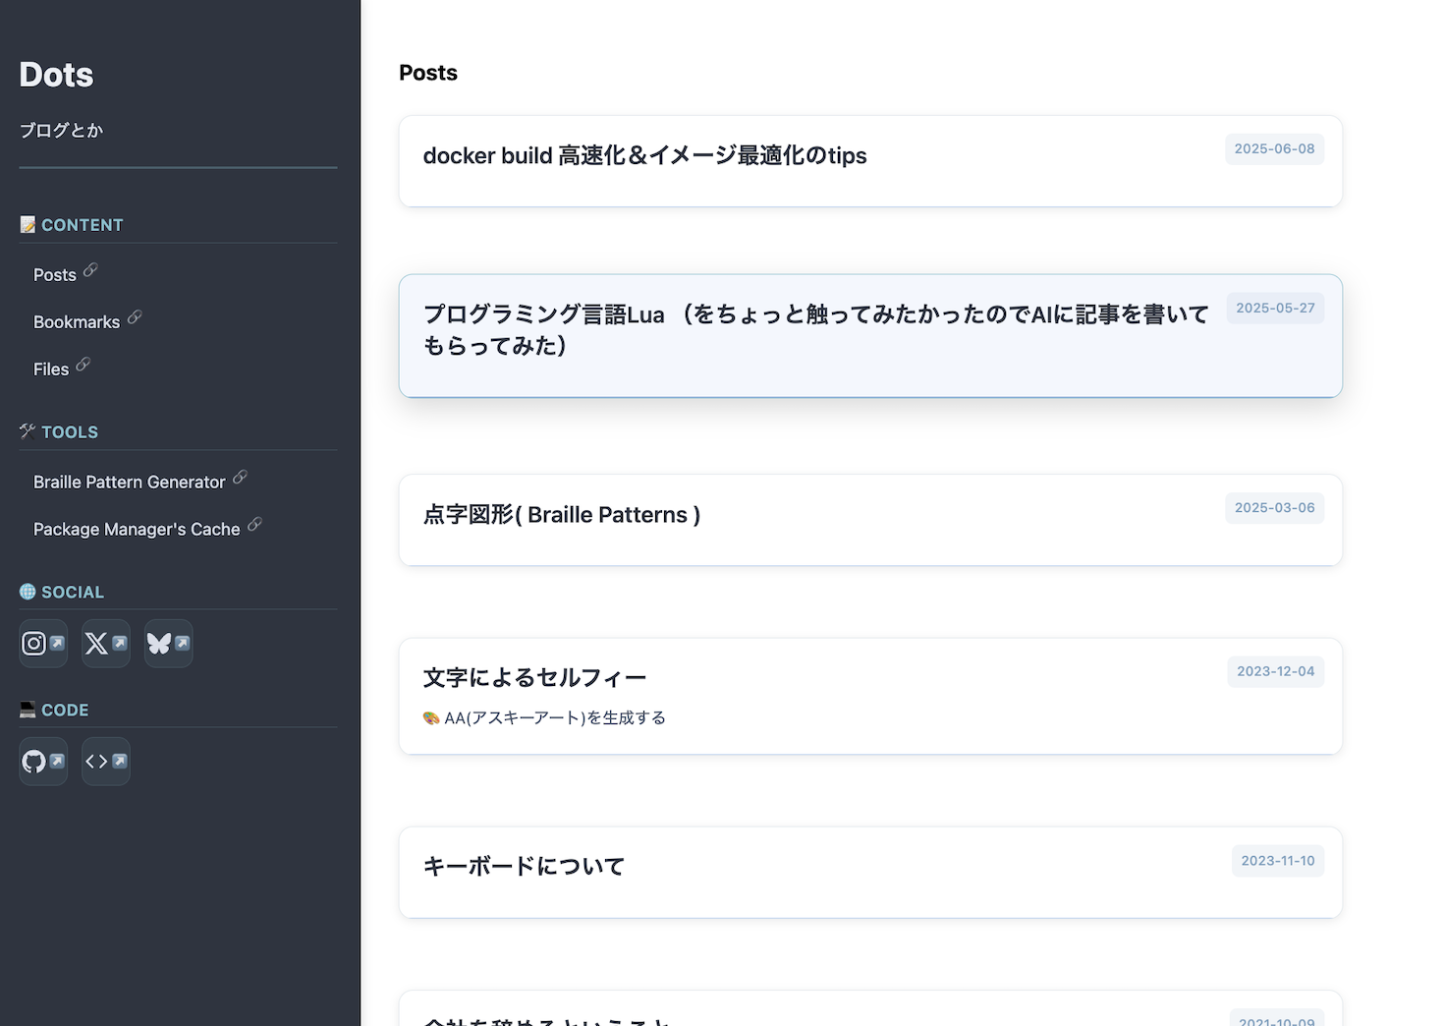Viewport: 1444px width, 1026px height.
Task: Open the angle-brackets code link
Action: coord(106,762)
